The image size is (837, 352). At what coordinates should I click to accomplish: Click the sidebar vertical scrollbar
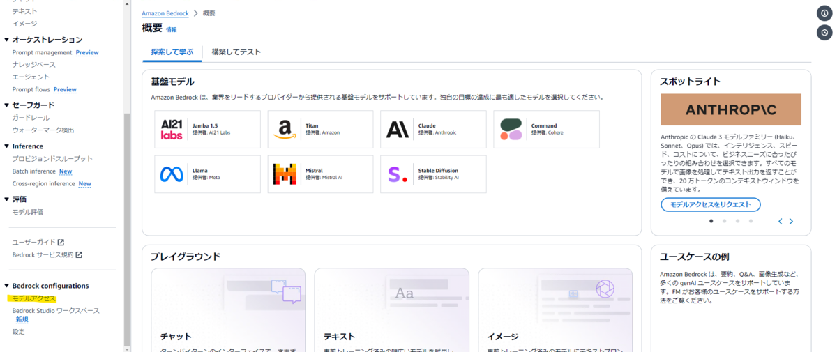(x=126, y=229)
